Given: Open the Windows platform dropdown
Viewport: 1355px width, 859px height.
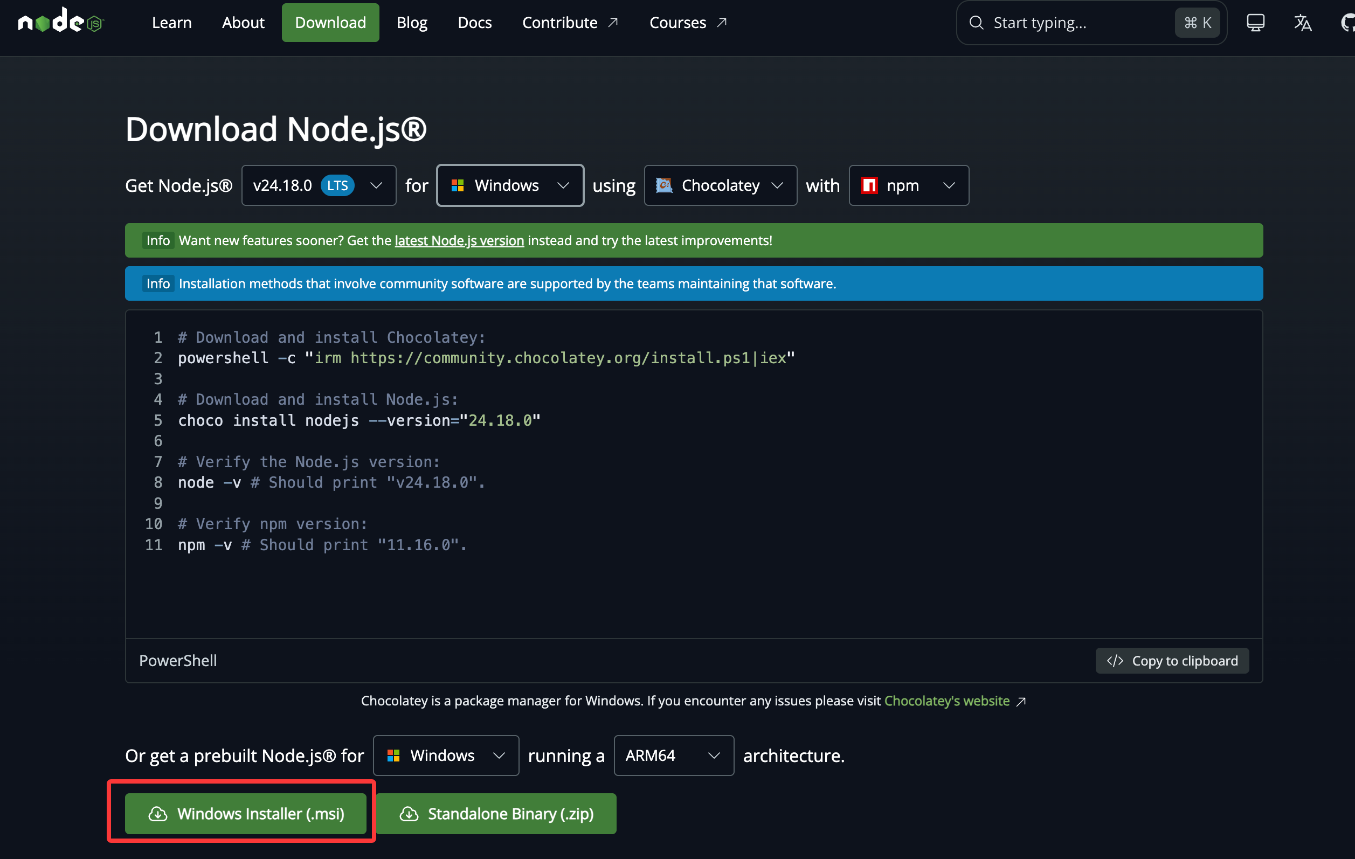Looking at the screenshot, I should [x=510, y=185].
